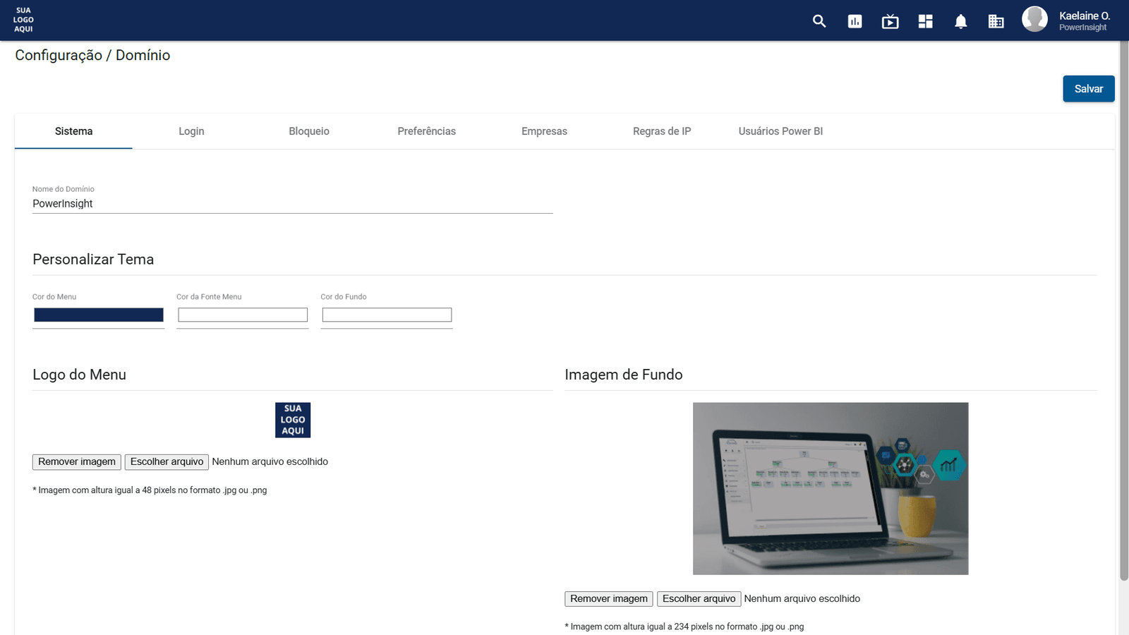Click the SUA LOGO AQUI header logo
Screen dimensions: 1129x635
pos(23,20)
